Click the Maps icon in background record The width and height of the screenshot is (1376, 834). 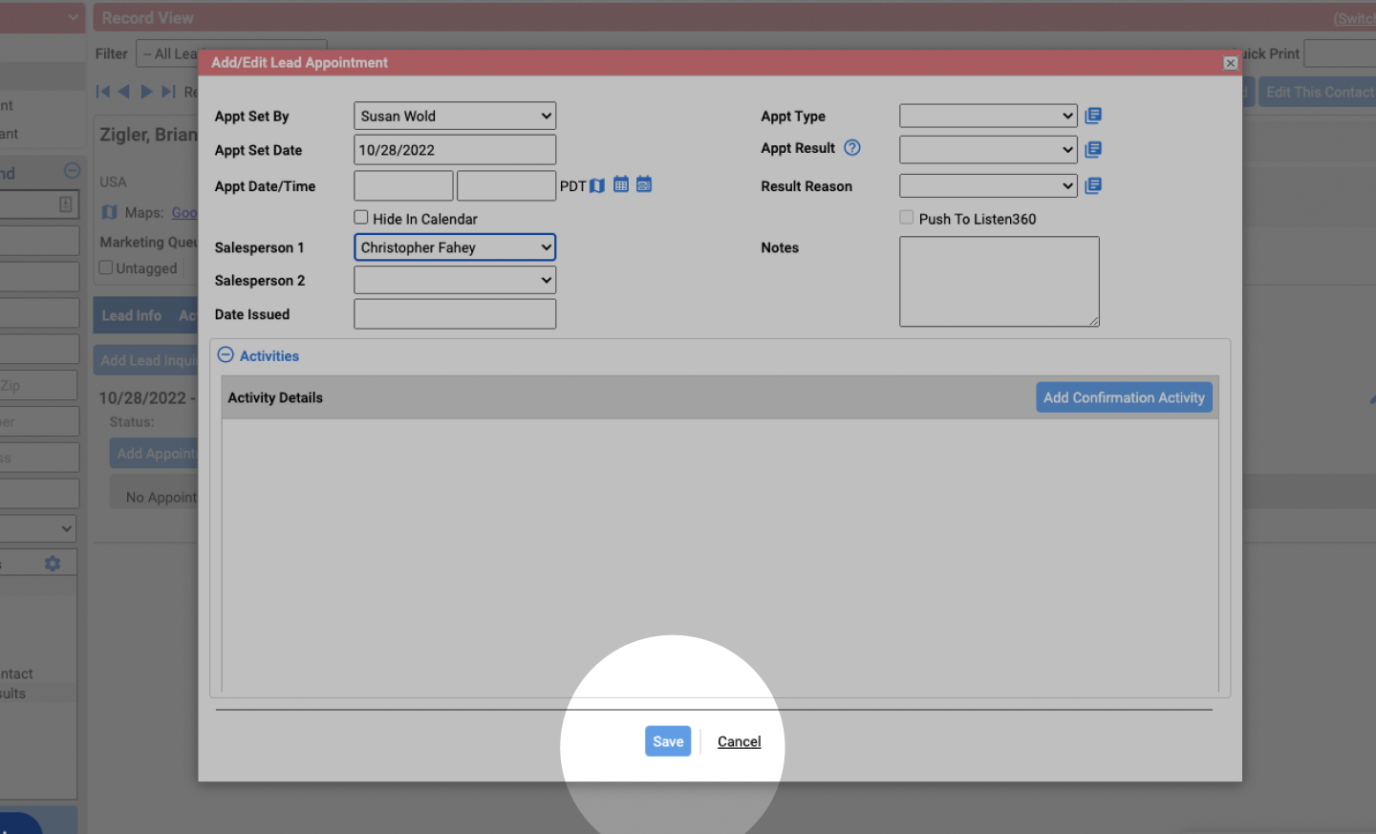point(110,212)
